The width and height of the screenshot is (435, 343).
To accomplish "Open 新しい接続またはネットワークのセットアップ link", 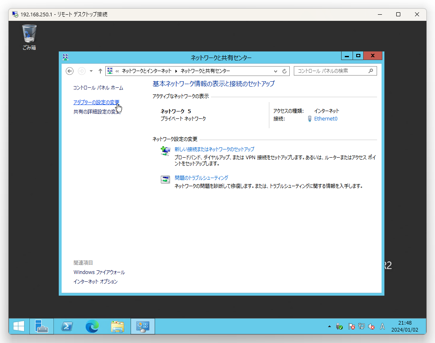I will click(214, 149).
